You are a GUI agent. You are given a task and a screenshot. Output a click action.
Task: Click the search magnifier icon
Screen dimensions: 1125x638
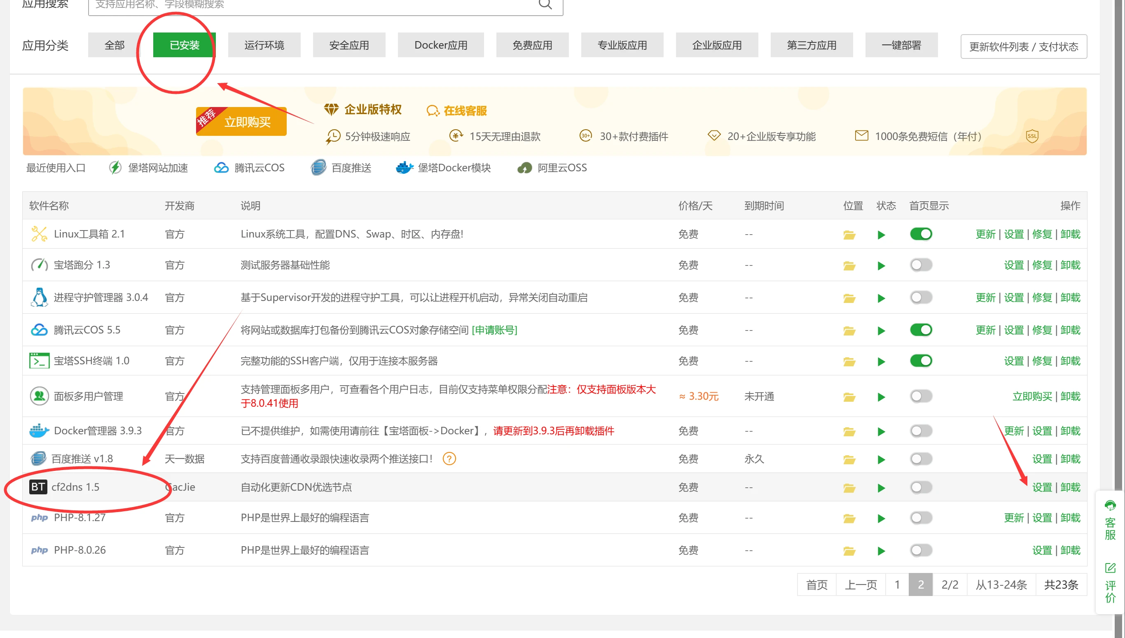tap(545, 4)
